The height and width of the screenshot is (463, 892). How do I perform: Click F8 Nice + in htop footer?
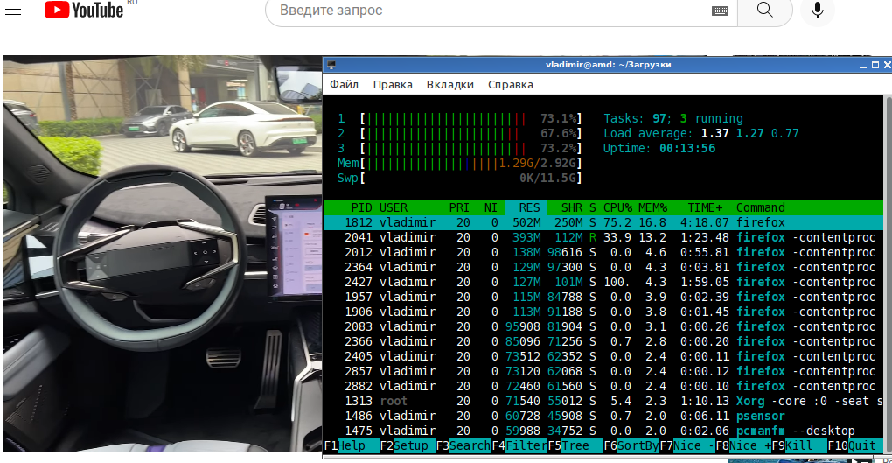point(743,445)
